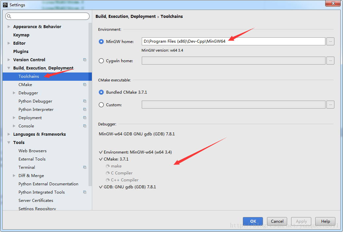Open the CMake settings page
The image size is (343, 232).
pos(25,85)
